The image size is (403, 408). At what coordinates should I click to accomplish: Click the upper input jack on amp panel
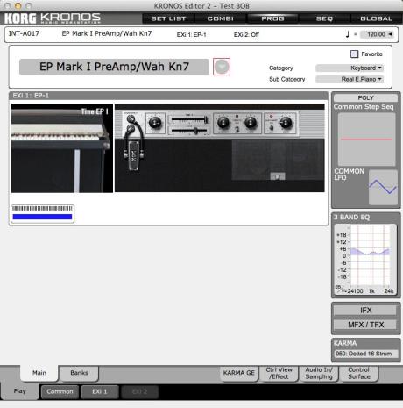coord(131,118)
